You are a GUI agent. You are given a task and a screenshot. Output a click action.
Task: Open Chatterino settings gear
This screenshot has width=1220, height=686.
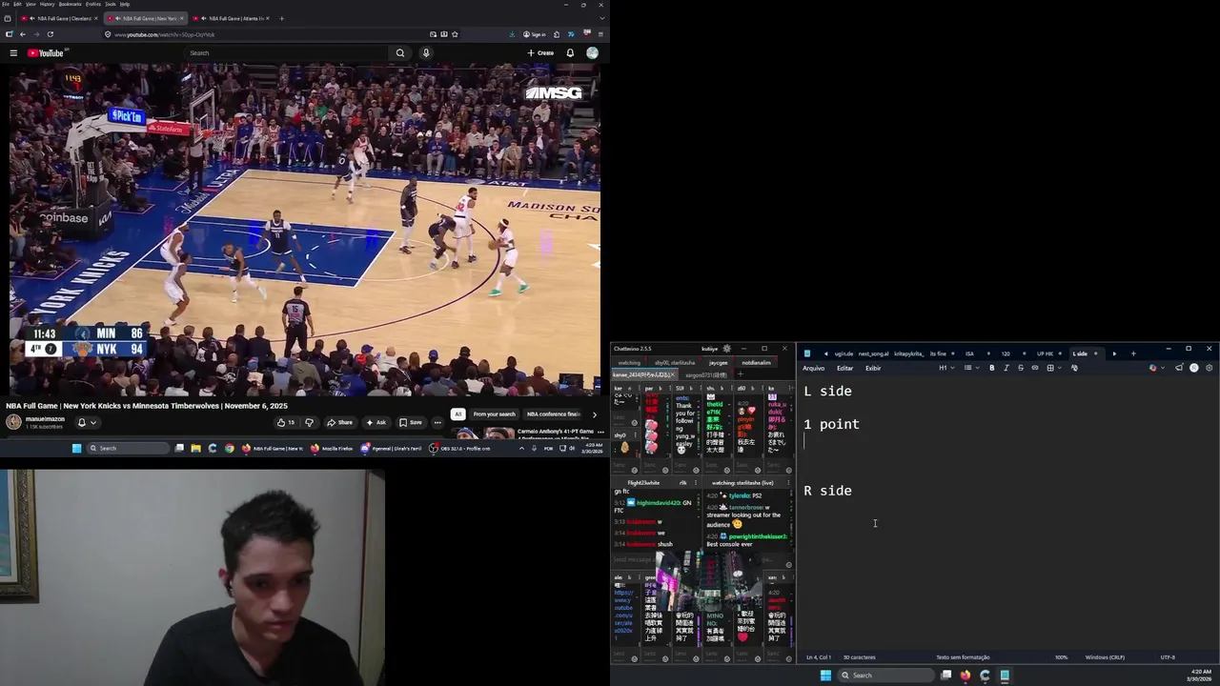point(727,349)
